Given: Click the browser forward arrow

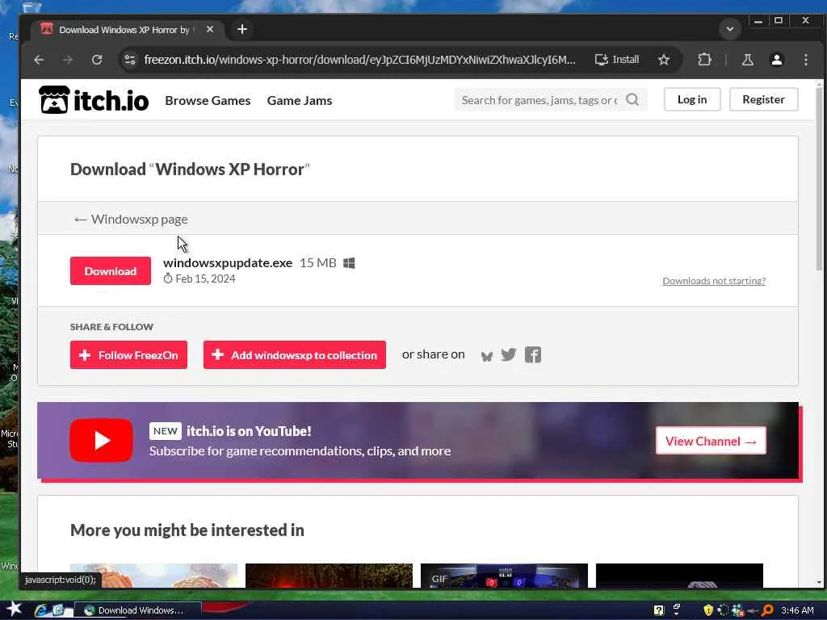Looking at the screenshot, I should 68,60.
